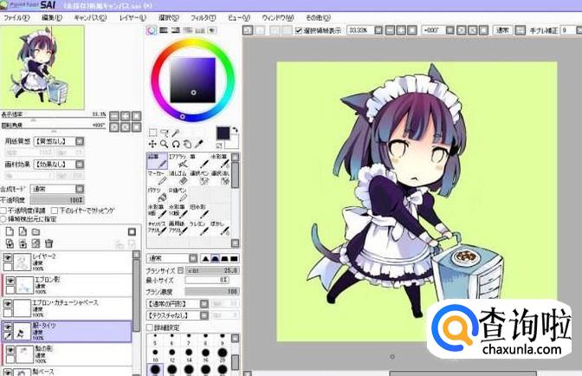Open the キャンバス menu
The width and height of the screenshot is (582, 376).
[90, 18]
